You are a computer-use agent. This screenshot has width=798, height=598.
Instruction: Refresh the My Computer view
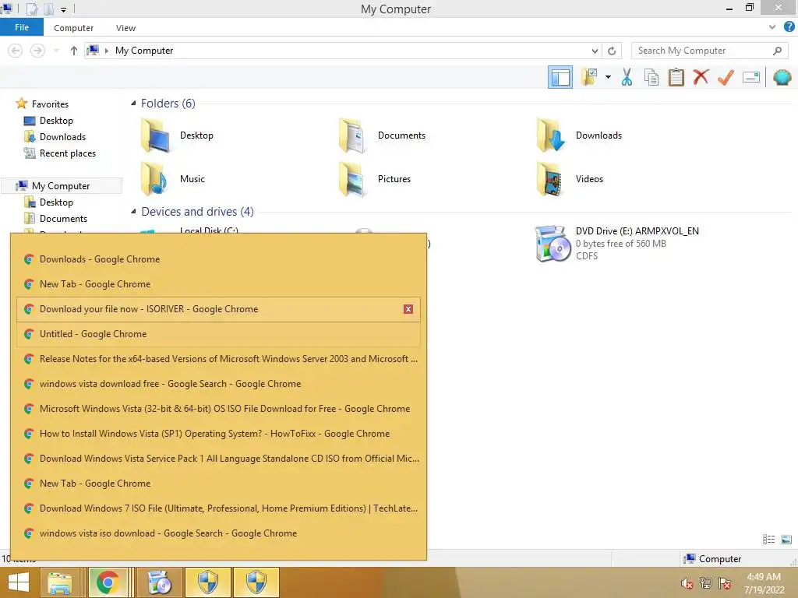[612, 51]
